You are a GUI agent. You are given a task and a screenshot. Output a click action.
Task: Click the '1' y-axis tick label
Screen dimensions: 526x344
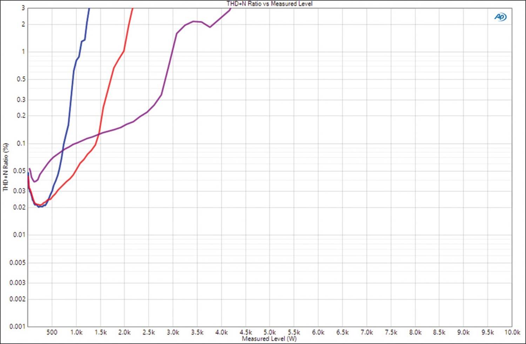point(23,52)
